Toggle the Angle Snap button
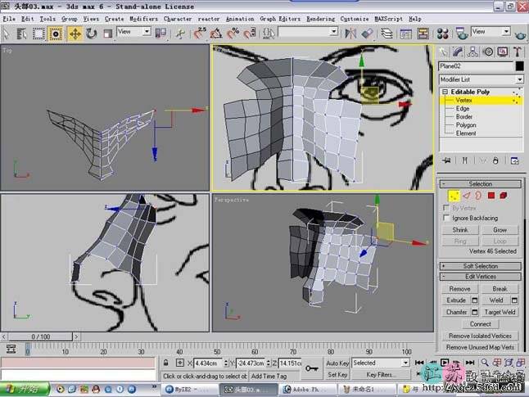Screen dimensions: 529x397 pyautogui.click(x=216, y=34)
